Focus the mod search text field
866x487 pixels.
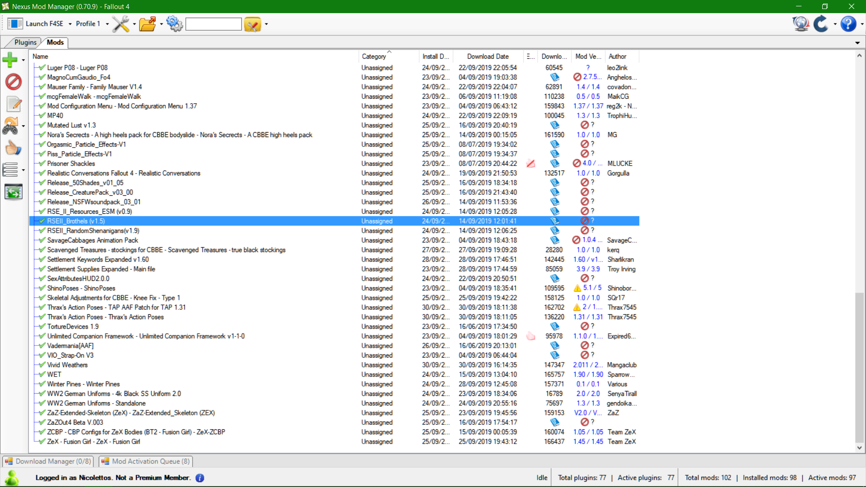click(x=213, y=24)
